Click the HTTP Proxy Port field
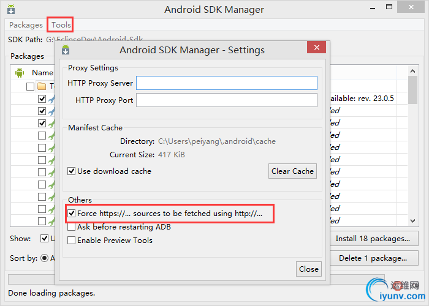Image resolution: width=429 pixels, height=306 pixels. pyautogui.click(x=227, y=100)
